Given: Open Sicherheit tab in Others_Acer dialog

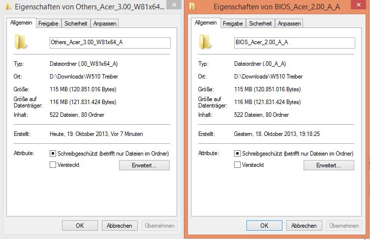Looking at the screenshot, I should pyautogui.click(x=76, y=24).
